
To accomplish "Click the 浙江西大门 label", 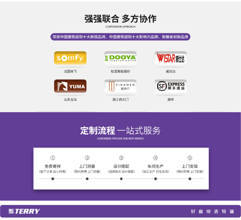I will click(120, 99).
